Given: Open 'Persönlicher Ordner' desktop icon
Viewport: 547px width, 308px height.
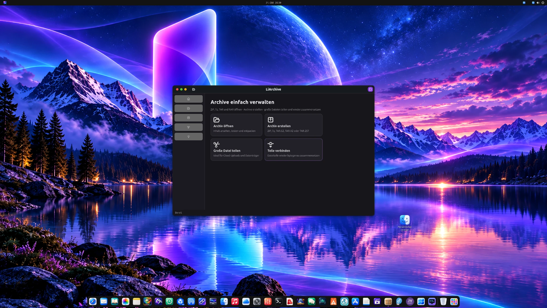Looking at the screenshot, I should click(x=405, y=223).
